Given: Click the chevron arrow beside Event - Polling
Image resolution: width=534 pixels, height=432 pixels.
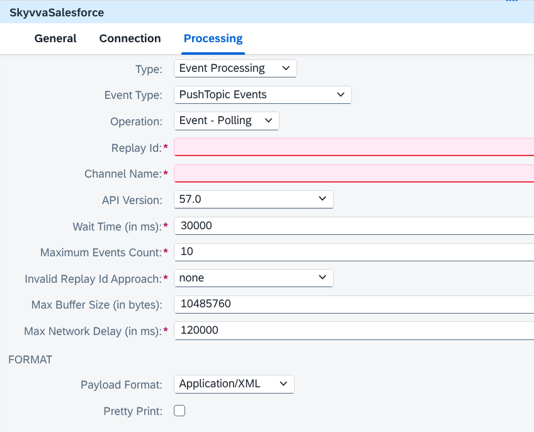Looking at the screenshot, I should [268, 121].
